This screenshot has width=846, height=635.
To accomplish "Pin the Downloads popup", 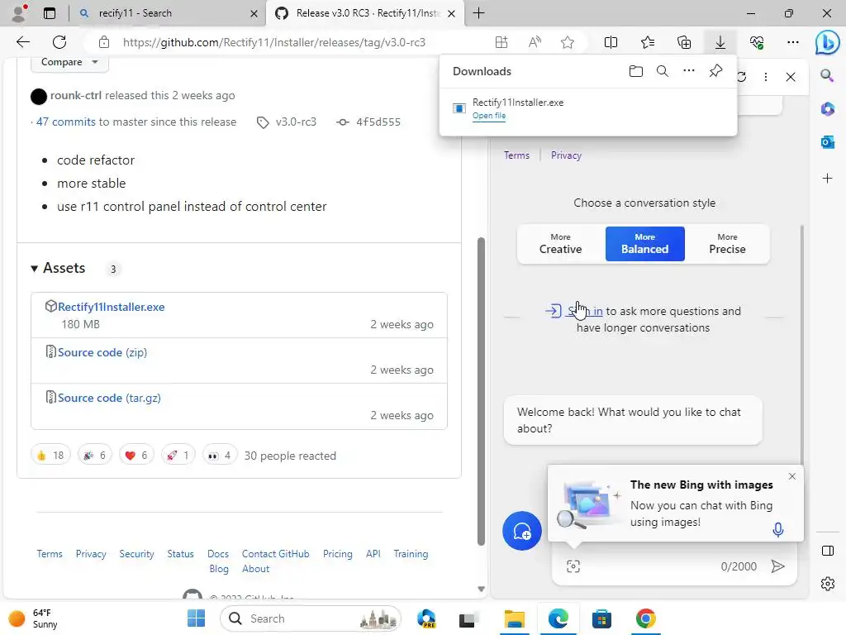I will 715,71.
